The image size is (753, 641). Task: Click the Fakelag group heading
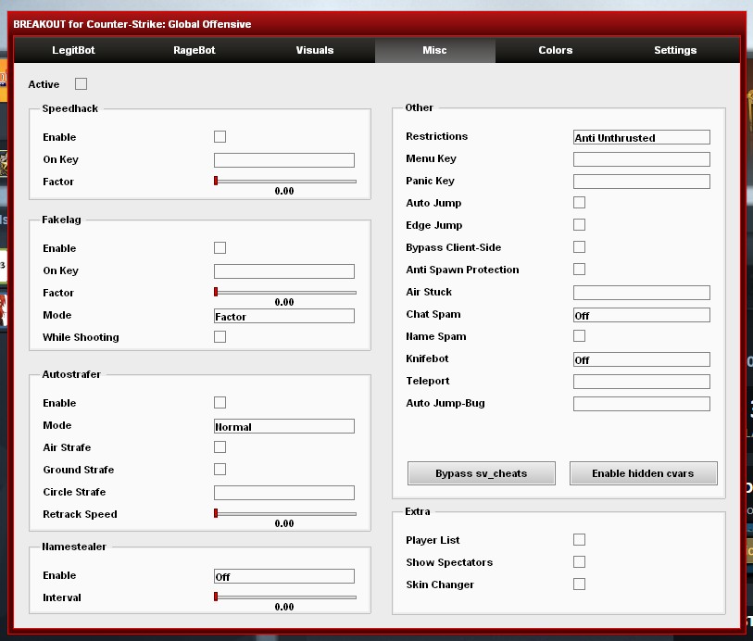click(61, 220)
